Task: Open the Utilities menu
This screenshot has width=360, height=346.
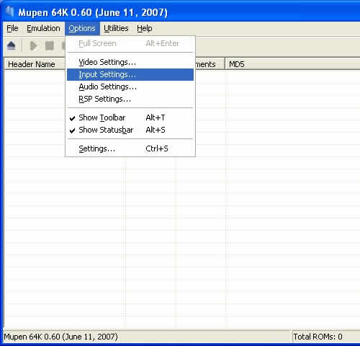Action: pyautogui.click(x=116, y=28)
